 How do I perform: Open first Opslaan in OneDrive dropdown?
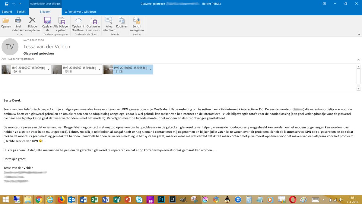tap(78, 24)
